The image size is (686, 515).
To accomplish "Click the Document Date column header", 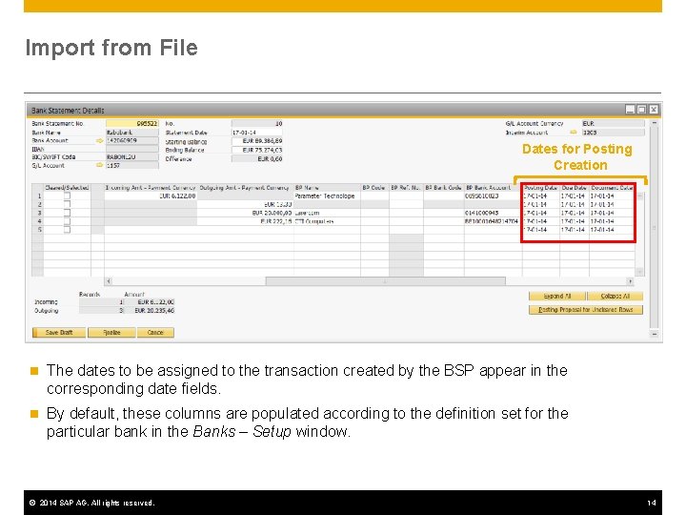I will pos(612,188).
